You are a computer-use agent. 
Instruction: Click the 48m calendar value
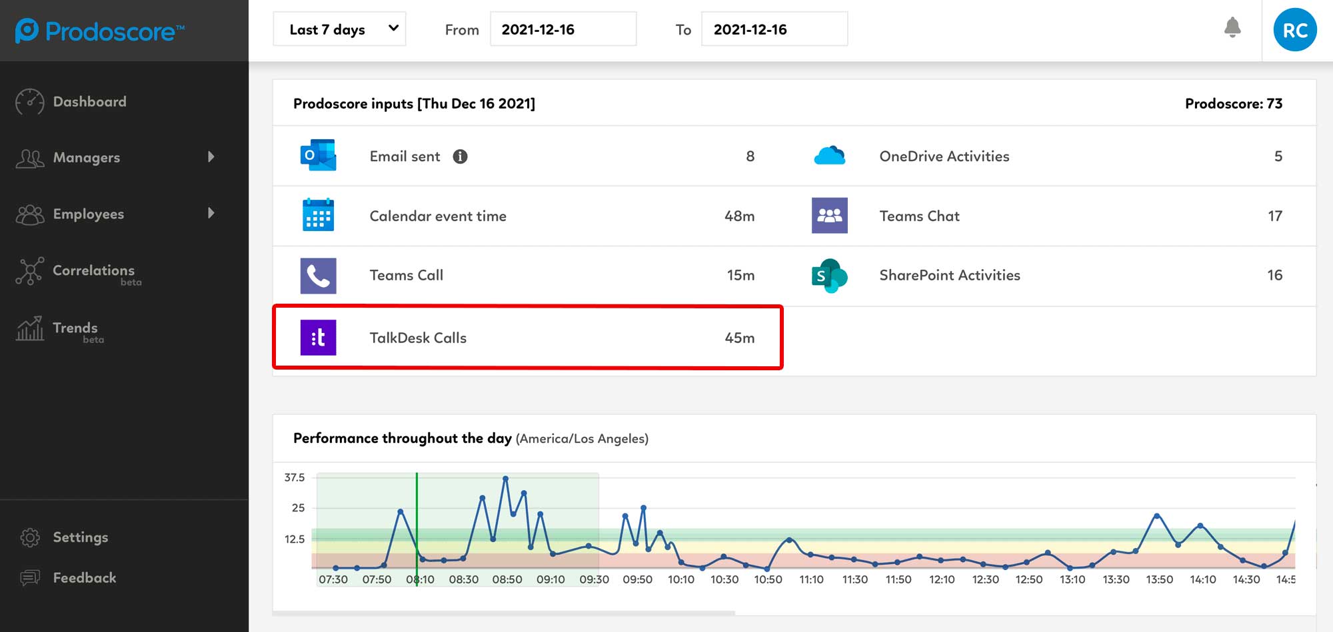(740, 216)
